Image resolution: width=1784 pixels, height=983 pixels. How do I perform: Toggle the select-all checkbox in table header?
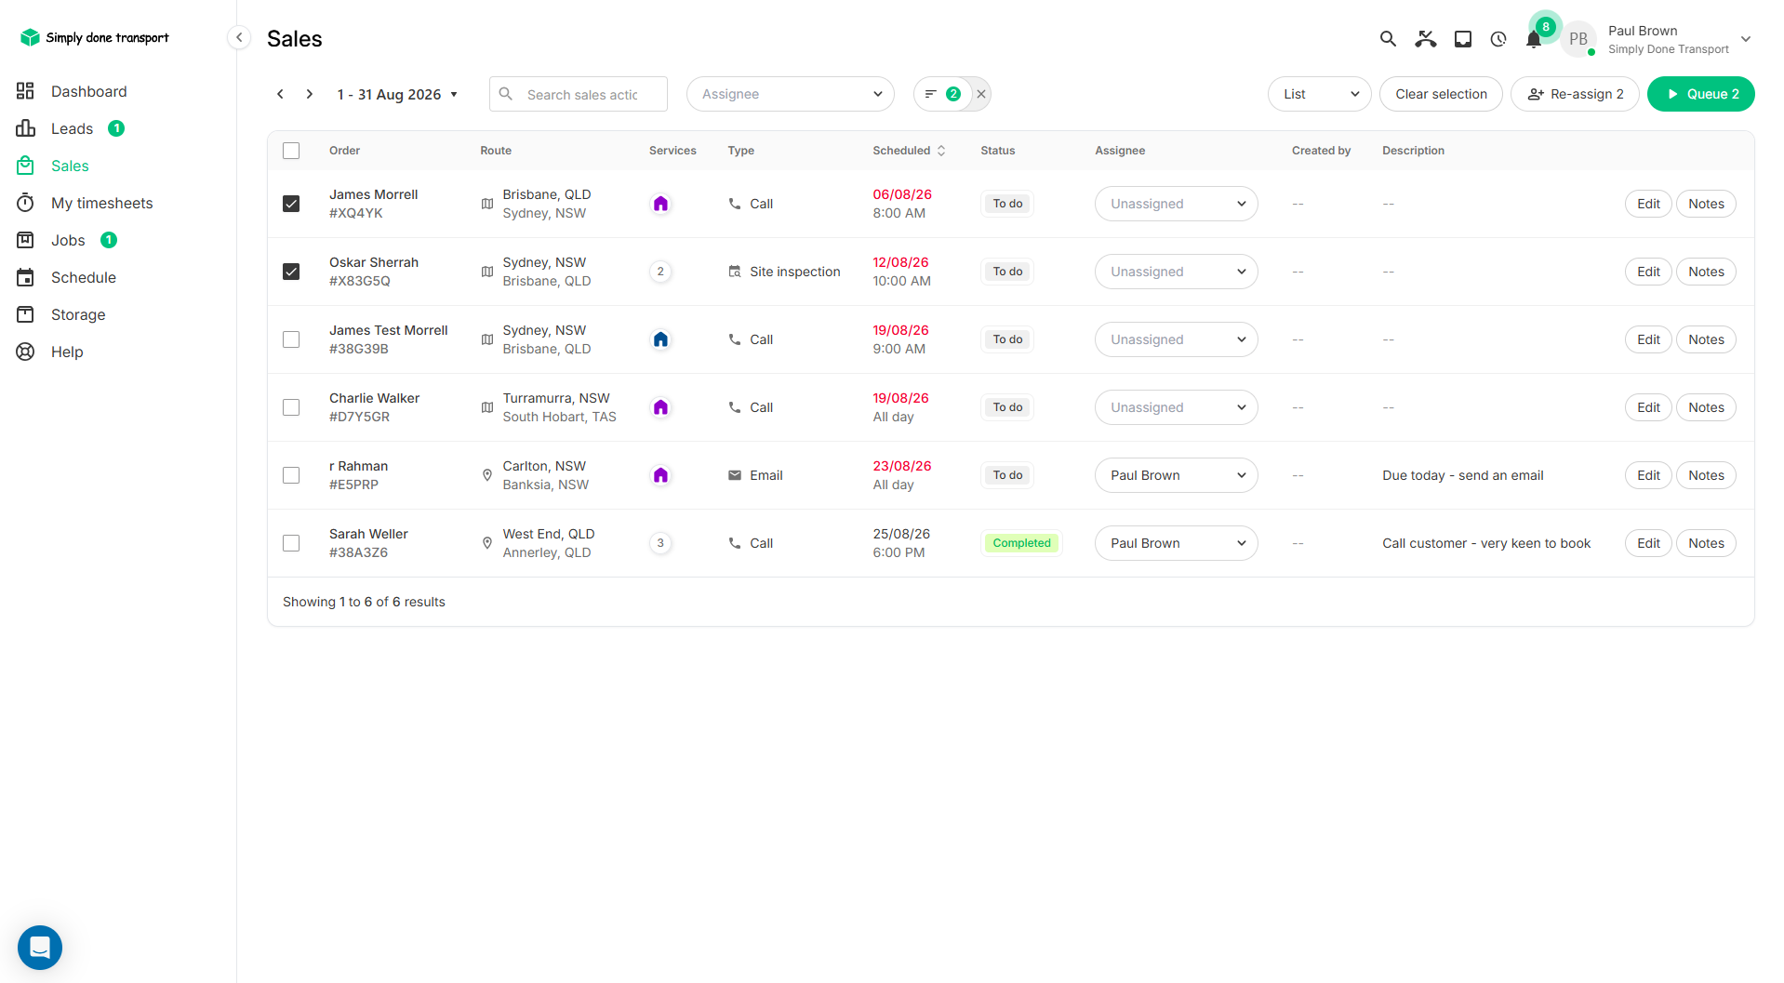[291, 151]
